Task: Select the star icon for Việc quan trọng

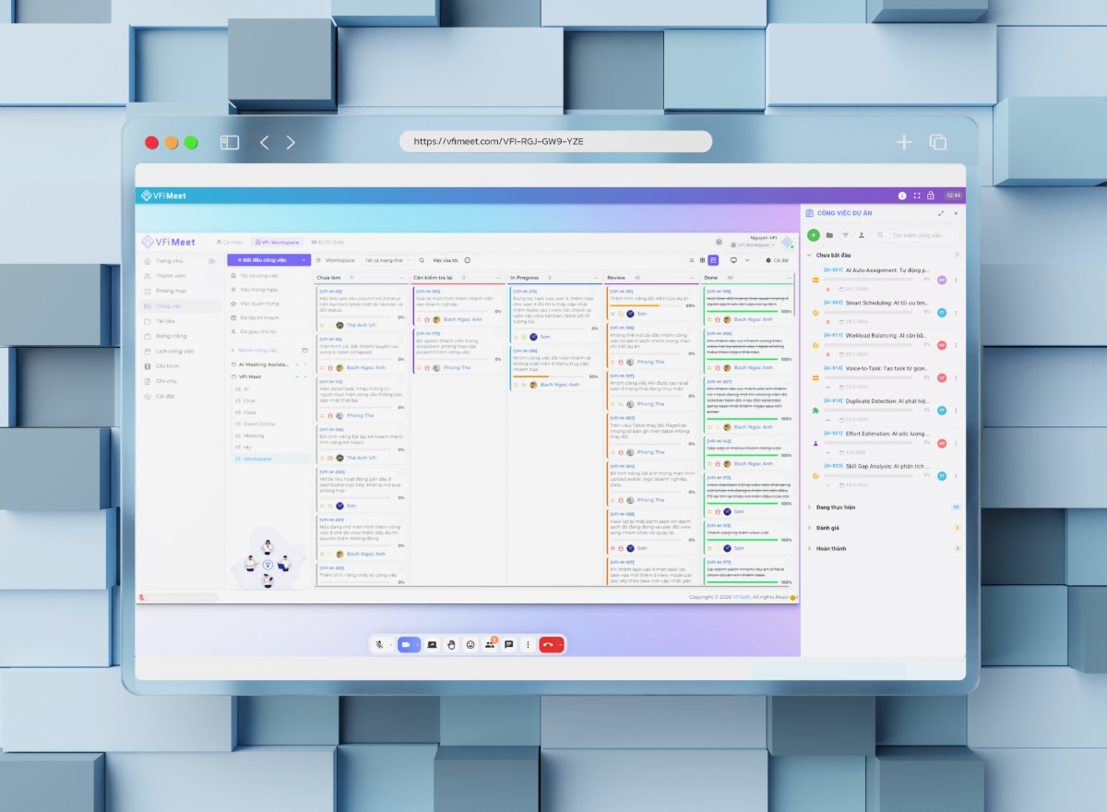Action: coord(233,304)
